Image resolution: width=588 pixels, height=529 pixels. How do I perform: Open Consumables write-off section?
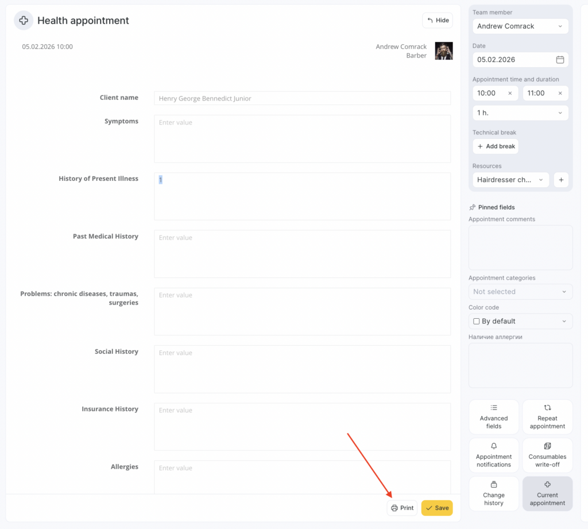[x=547, y=457]
